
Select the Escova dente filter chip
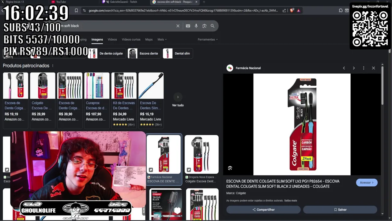pos(144,53)
